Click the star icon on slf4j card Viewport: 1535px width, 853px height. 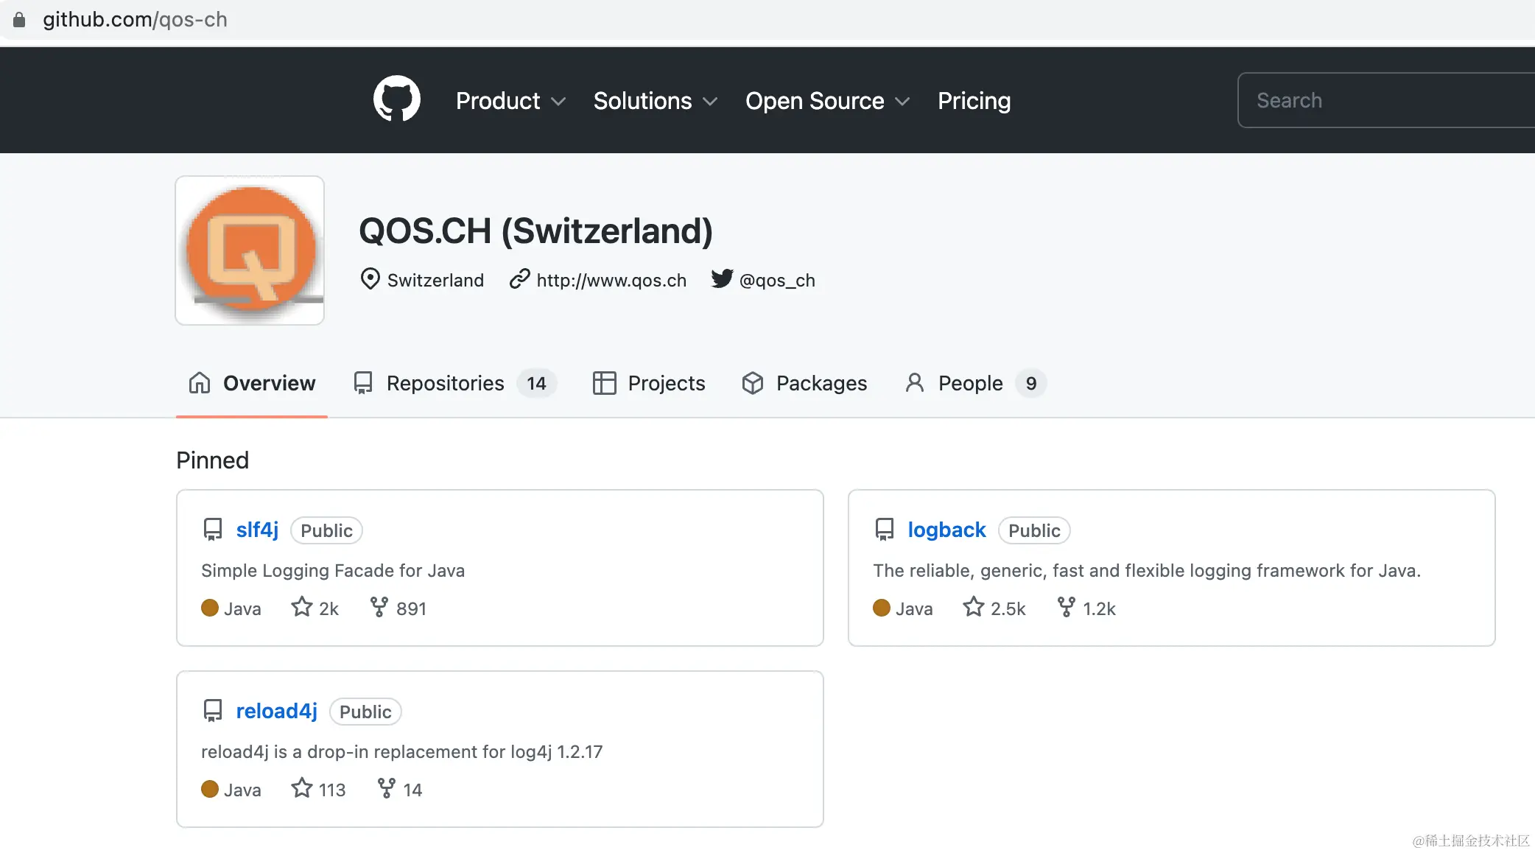point(301,607)
